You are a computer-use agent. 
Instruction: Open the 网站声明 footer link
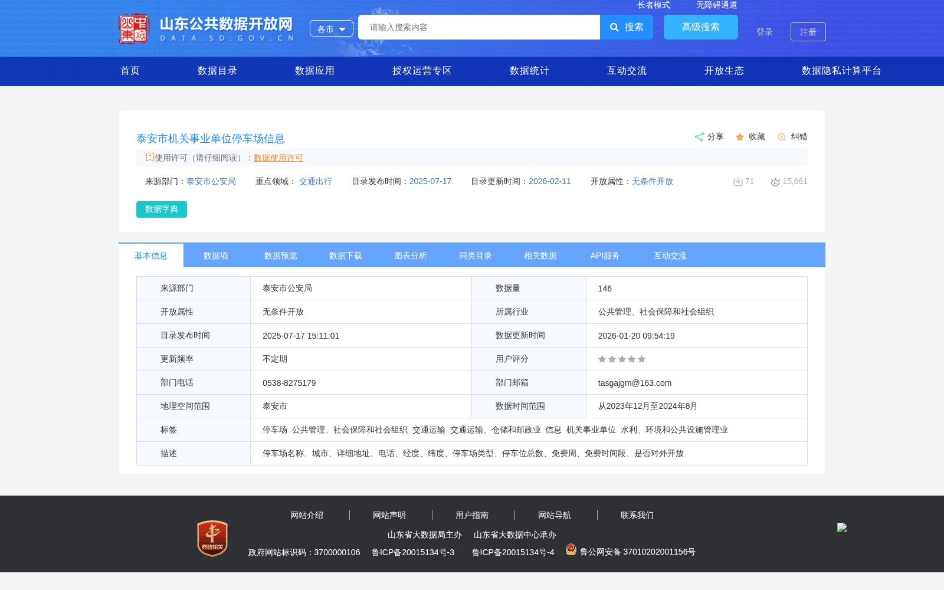coord(389,515)
